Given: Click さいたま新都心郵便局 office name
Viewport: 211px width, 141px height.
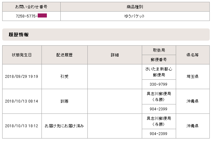Looking at the screenshot, I should tap(159, 72).
